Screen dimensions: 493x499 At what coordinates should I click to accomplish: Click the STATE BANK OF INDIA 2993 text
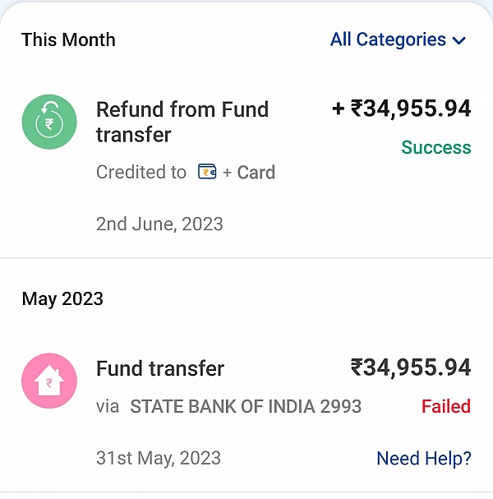(x=246, y=406)
